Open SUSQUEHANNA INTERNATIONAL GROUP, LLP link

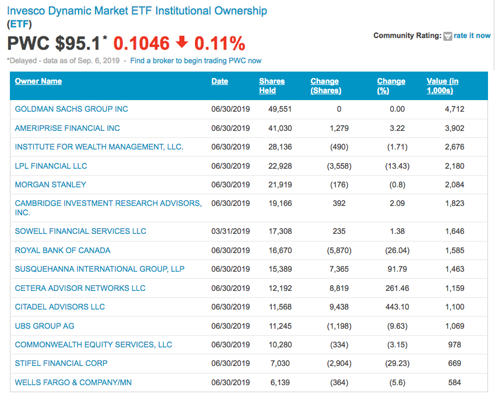click(100, 269)
